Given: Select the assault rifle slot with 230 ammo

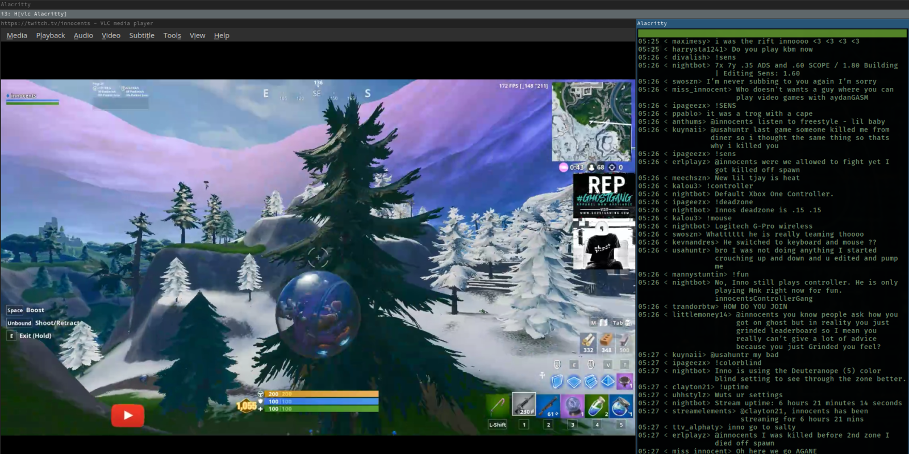Looking at the screenshot, I should pyautogui.click(x=524, y=405).
